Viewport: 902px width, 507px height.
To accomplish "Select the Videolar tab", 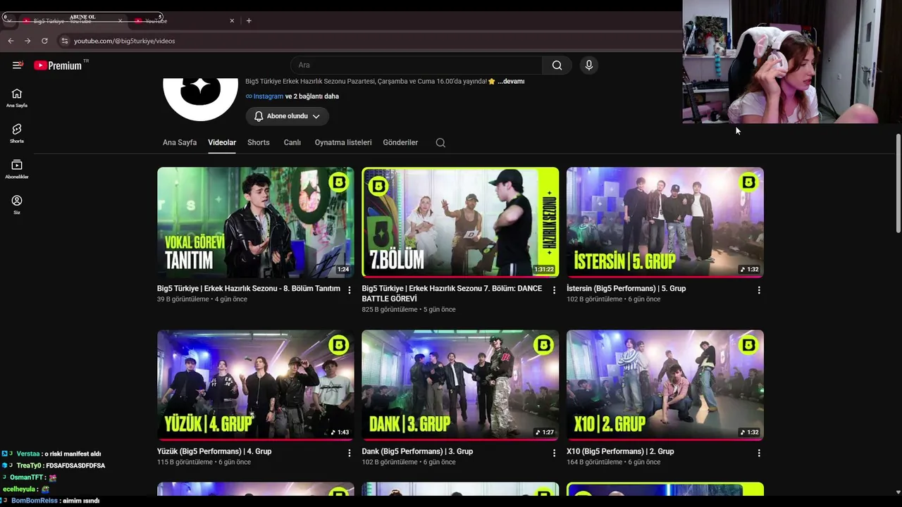I will point(222,142).
